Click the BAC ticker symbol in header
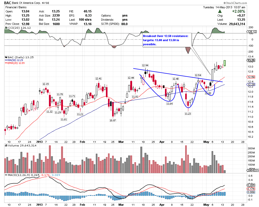The width and height of the screenshot is (259, 207). (x=8, y=3)
